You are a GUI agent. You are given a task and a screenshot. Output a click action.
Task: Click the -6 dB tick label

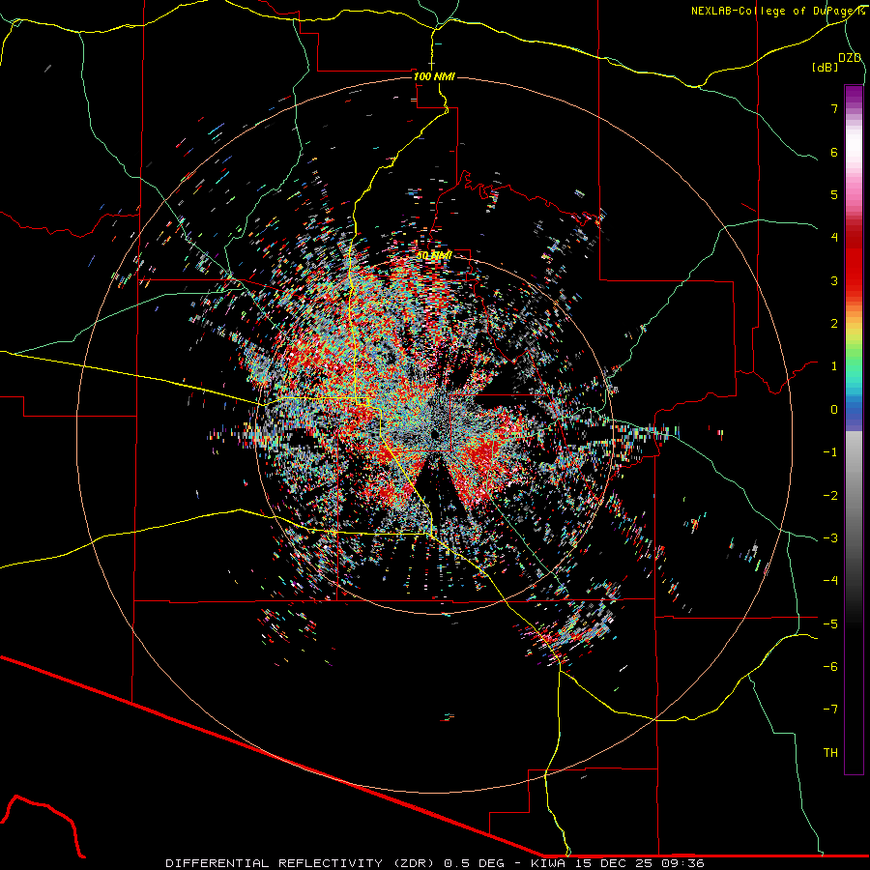click(x=830, y=667)
